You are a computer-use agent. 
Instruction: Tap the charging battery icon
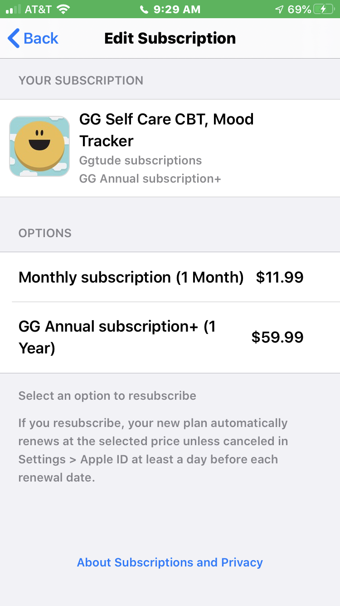tap(325, 10)
